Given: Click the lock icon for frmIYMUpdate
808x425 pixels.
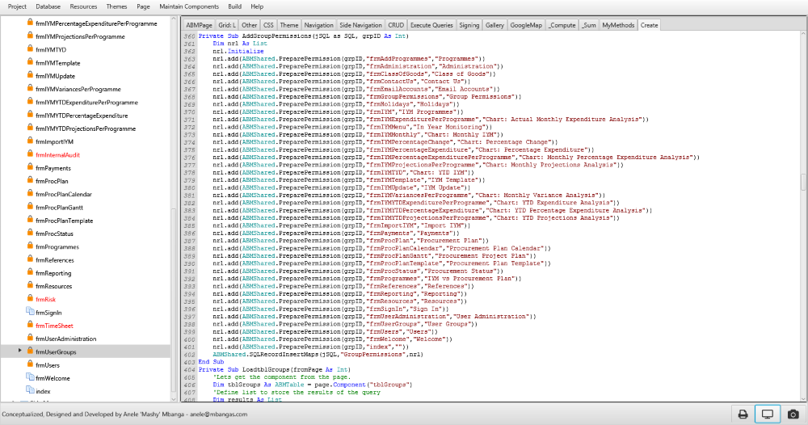Looking at the screenshot, I should point(30,75).
